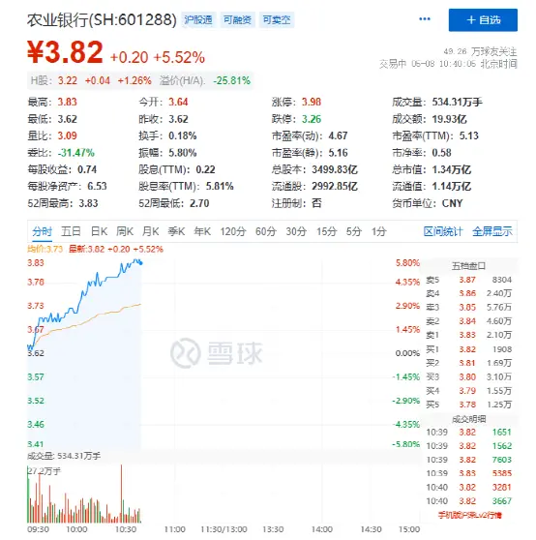This screenshot has width=536, height=540.
Task: Click the 买4 row at 3.79
Action: [x=468, y=391]
